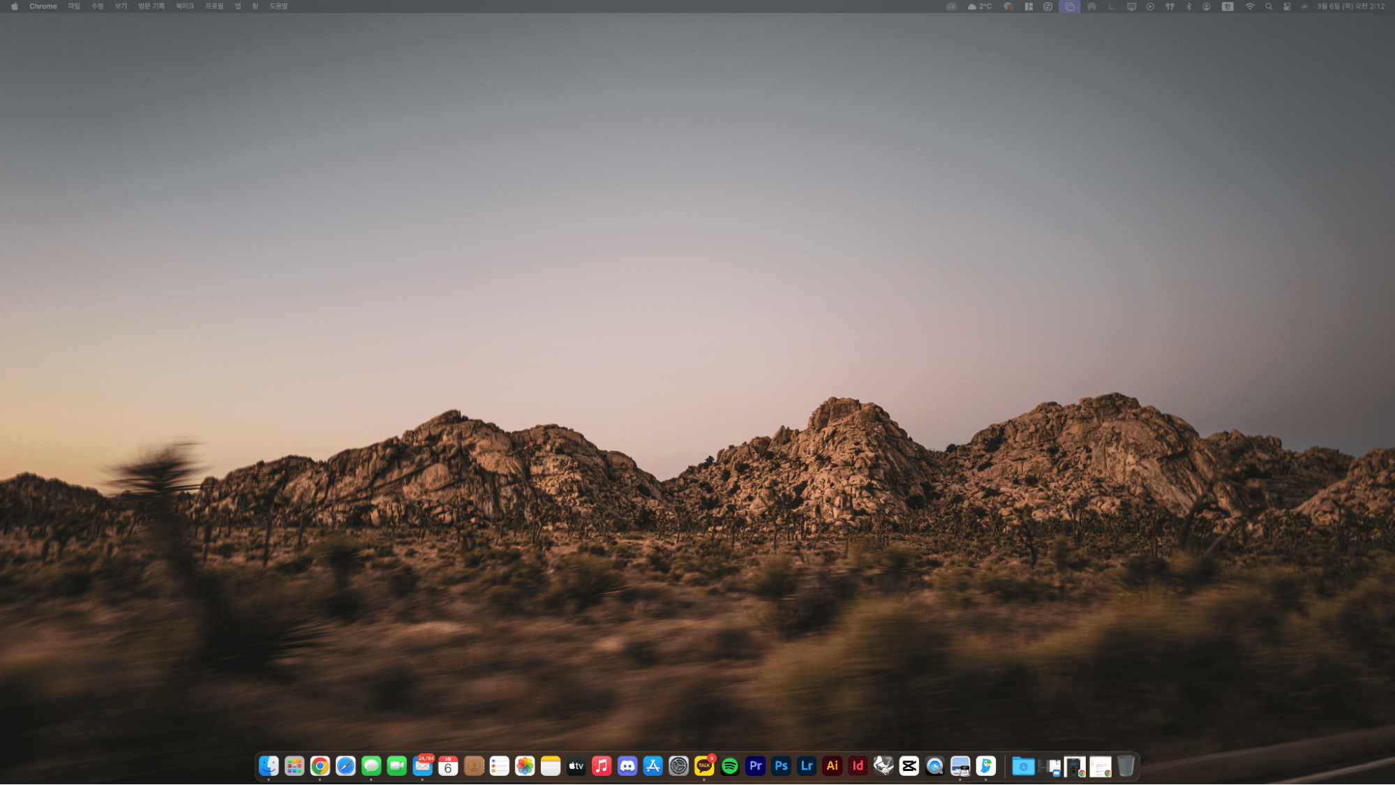Toggle Wi-Fi from the menu bar
The image size is (1395, 785).
(x=1249, y=6)
